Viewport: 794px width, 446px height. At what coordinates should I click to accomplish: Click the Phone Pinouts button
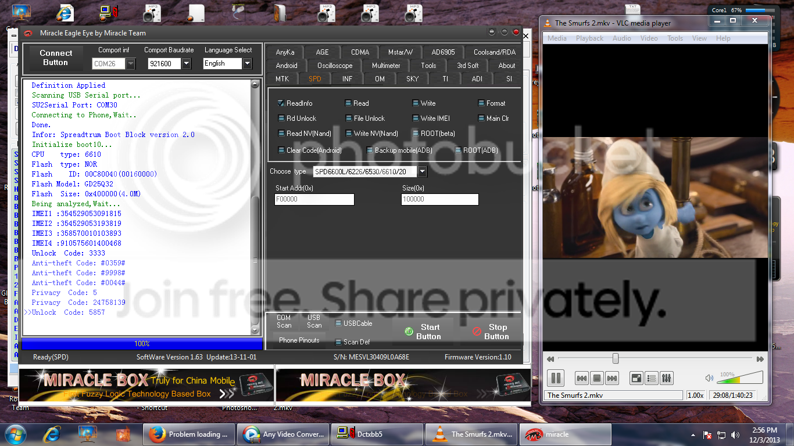pos(299,340)
